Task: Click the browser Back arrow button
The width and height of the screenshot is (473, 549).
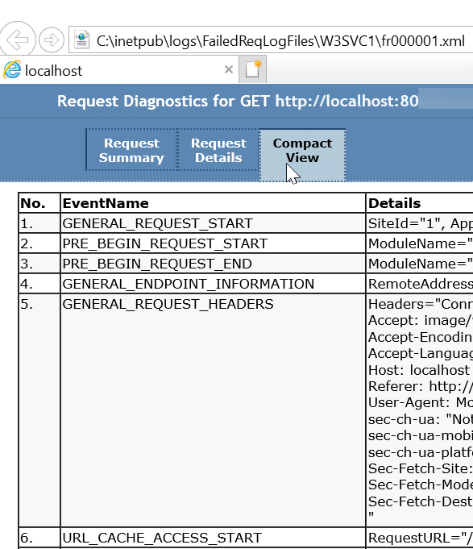Action: pyautogui.click(x=17, y=40)
